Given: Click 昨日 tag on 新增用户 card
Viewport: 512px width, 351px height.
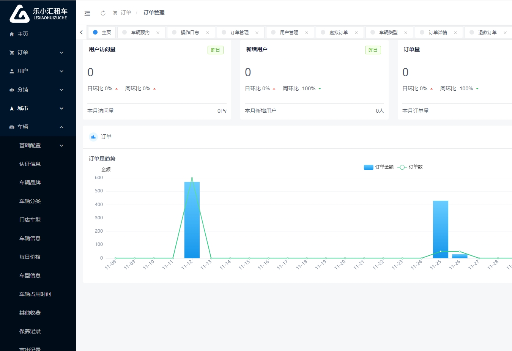Looking at the screenshot, I should 373,50.
